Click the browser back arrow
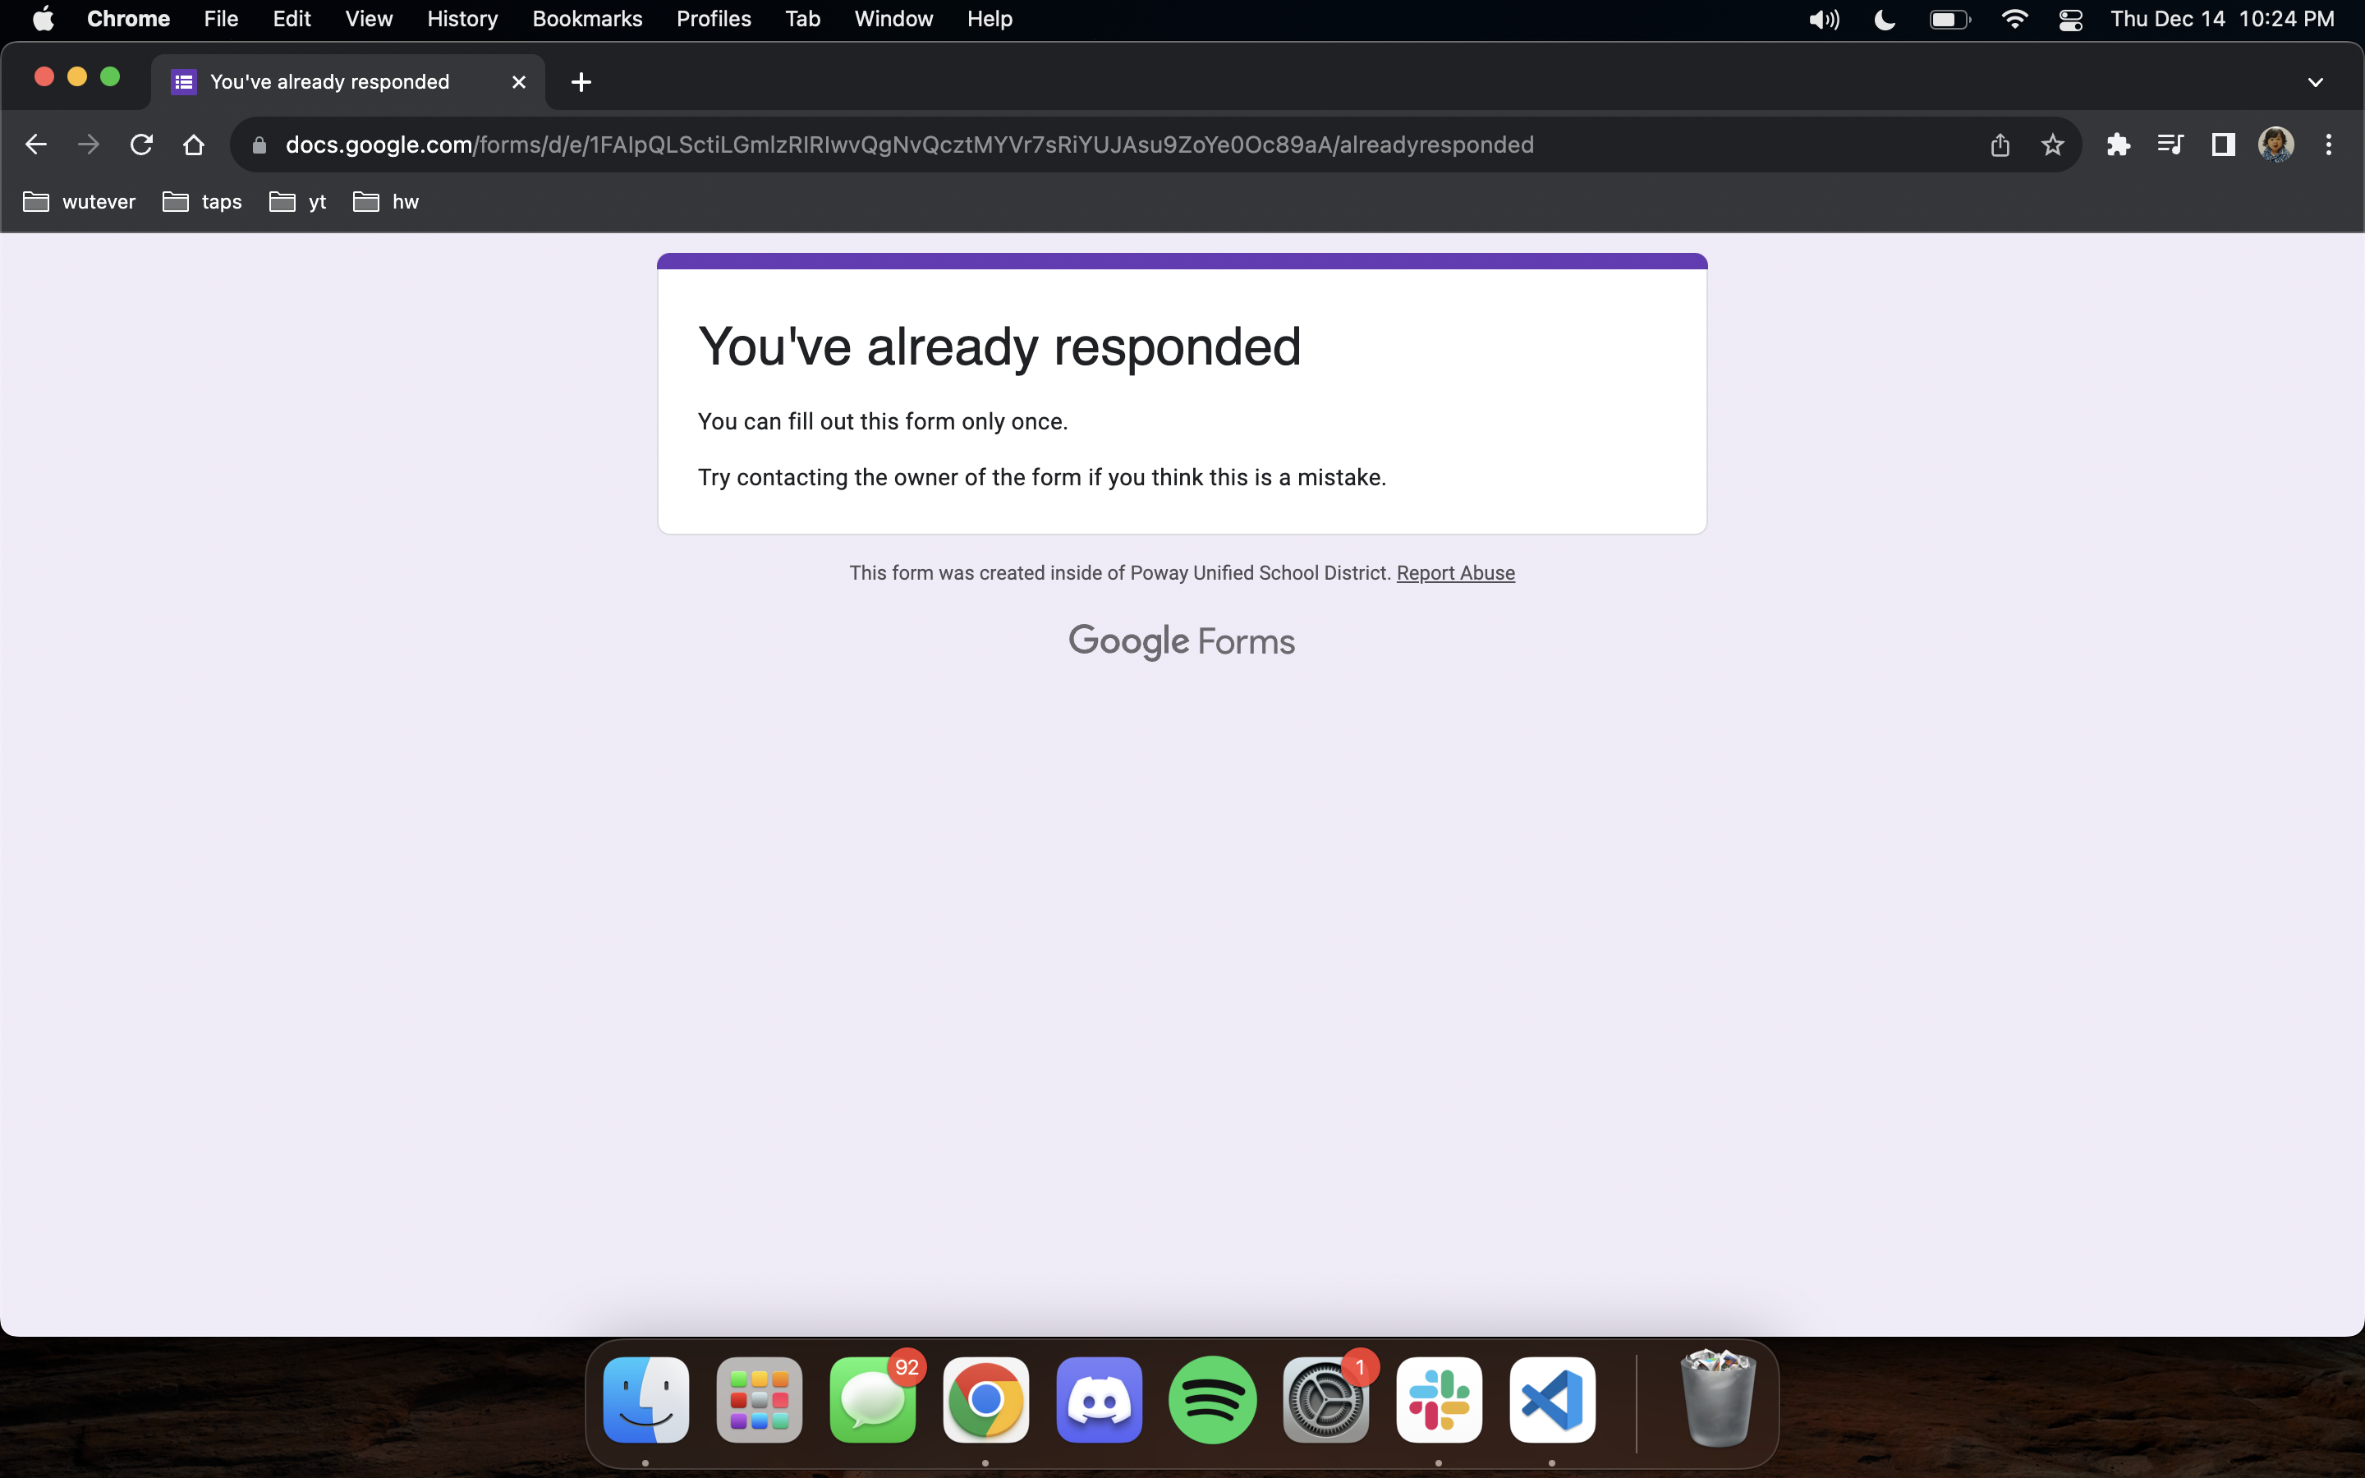The image size is (2365, 1478). click(x=36, y=145)
